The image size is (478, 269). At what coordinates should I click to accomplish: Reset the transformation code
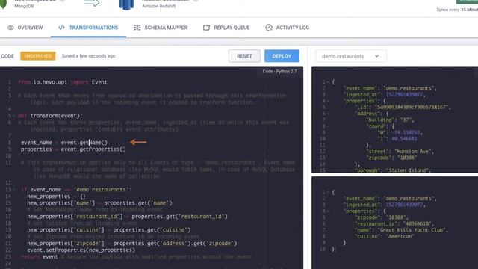pos(244,56)
